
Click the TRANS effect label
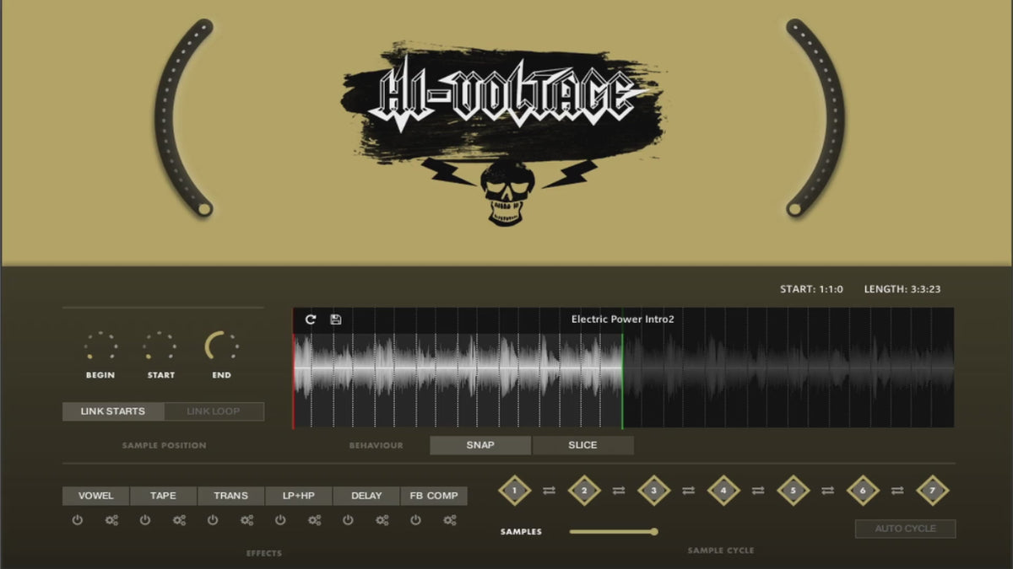pos(230,496)
